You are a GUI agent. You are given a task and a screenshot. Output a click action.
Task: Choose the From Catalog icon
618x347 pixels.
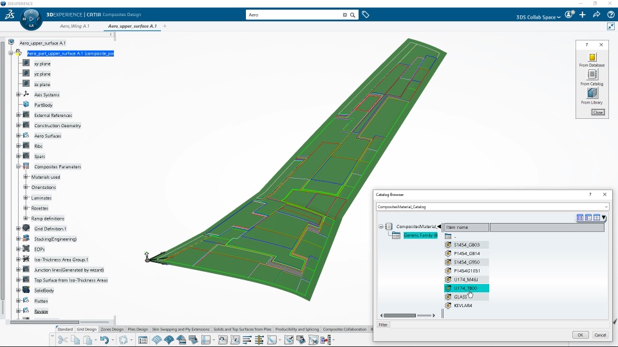click(592, 75)
